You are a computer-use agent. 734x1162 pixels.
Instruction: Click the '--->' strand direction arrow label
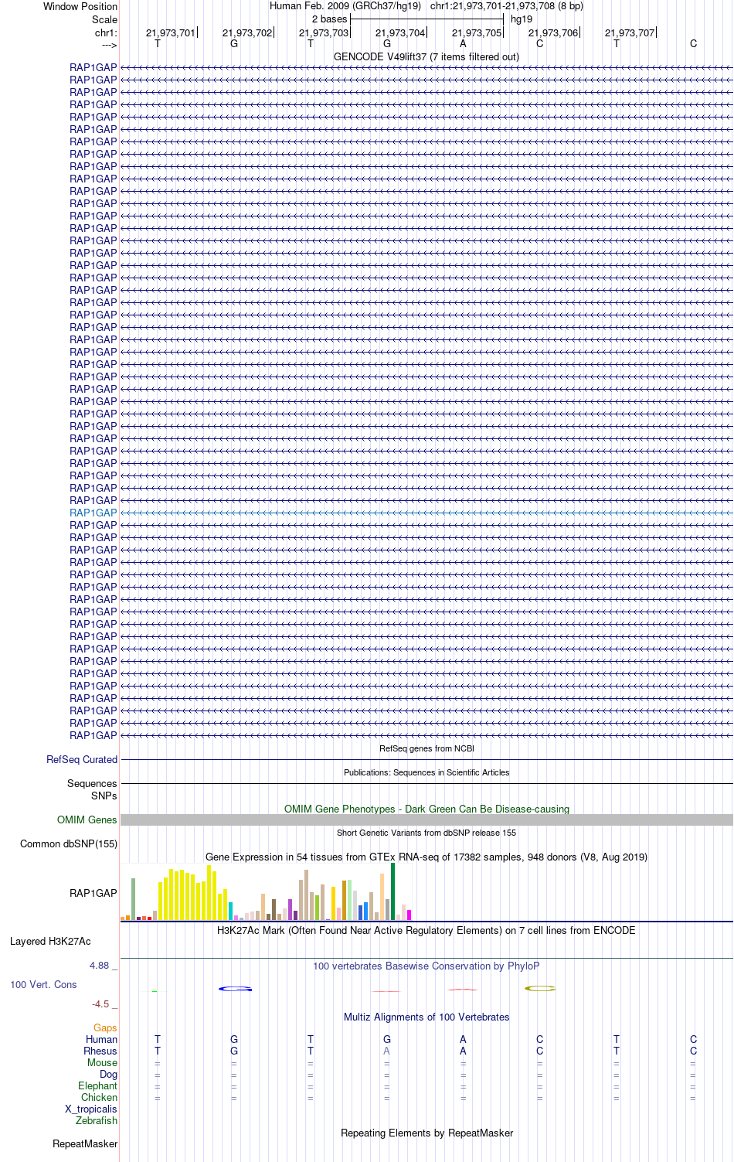[x=109, y=45]
